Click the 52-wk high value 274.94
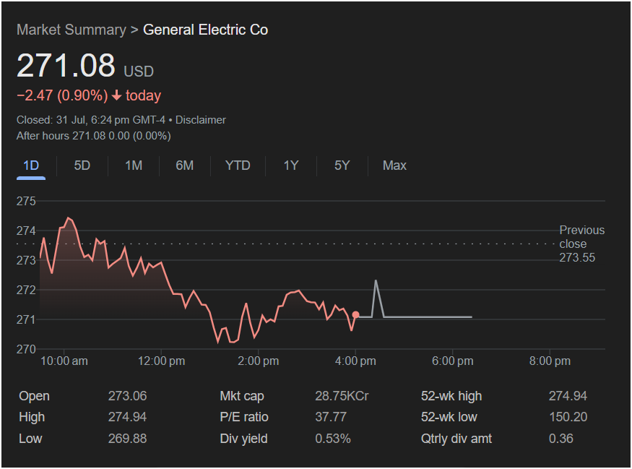Viewport: 632px width, 469px height. (568, 396)
